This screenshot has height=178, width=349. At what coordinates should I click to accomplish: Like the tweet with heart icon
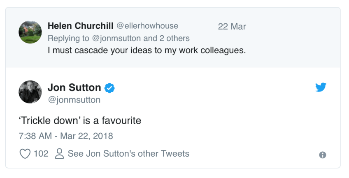25,154
